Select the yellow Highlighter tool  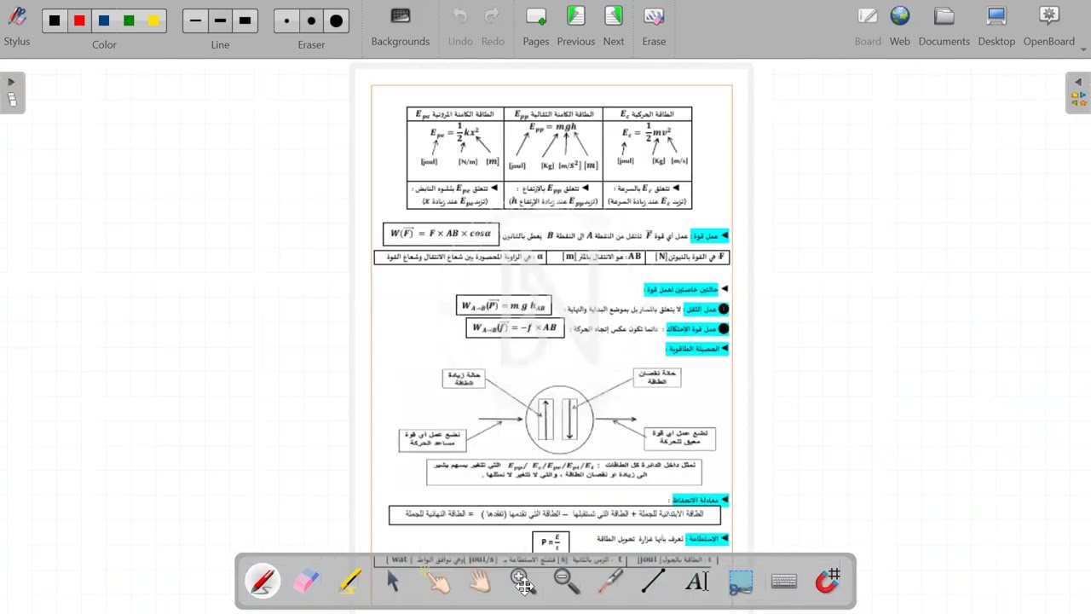[x=349, y=582]
